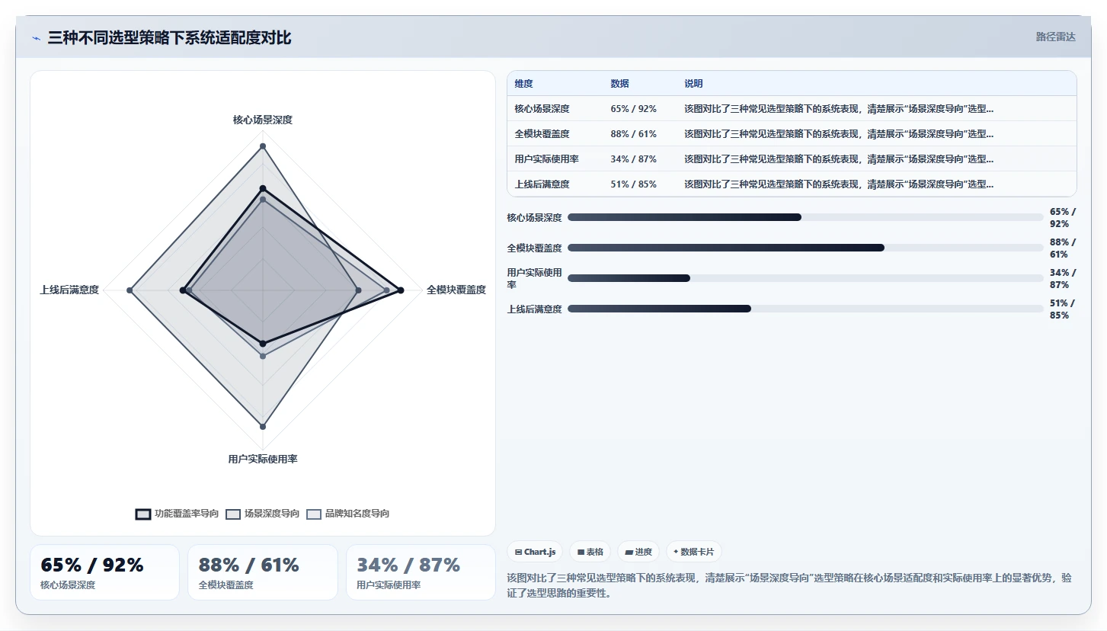
Task: Click the 51% / 85% cell in the table
Action: [634, 184]
